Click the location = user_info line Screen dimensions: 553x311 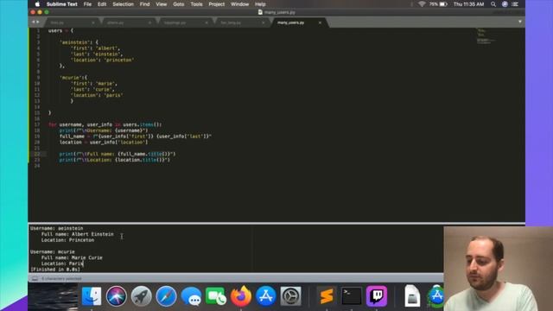coord(104,142)
